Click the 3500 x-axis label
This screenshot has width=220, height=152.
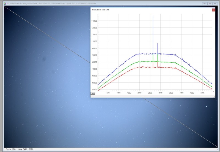click(171, 93)
